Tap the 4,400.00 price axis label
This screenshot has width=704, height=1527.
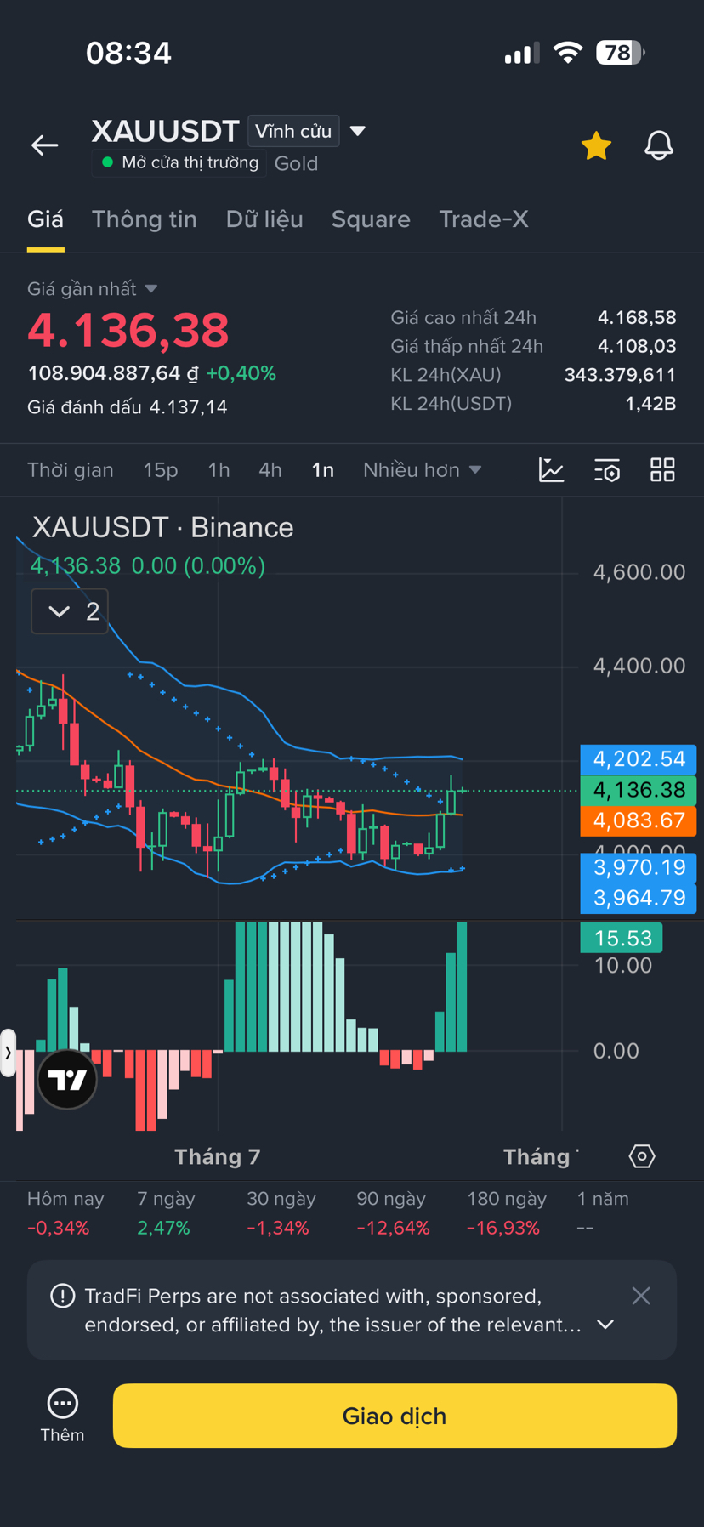(639, 666)
